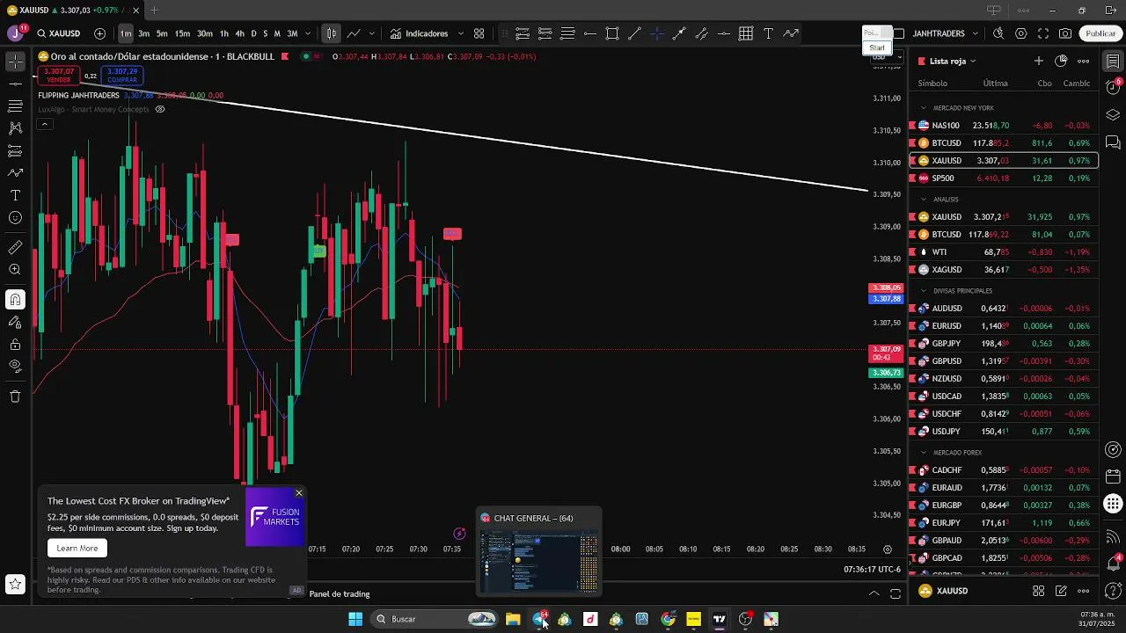The width and height of the screenshot is (1126, 633).
Task: Select the 1h timeframe
Action: tap(224, 33)
